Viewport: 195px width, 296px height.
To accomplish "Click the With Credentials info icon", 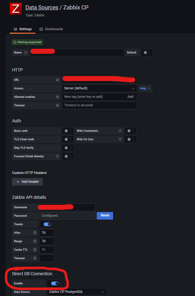I will (x=120, y=130).
